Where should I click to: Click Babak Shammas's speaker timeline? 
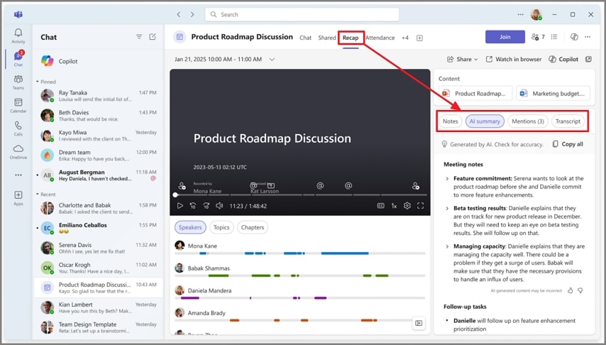[x=300, y=275]
